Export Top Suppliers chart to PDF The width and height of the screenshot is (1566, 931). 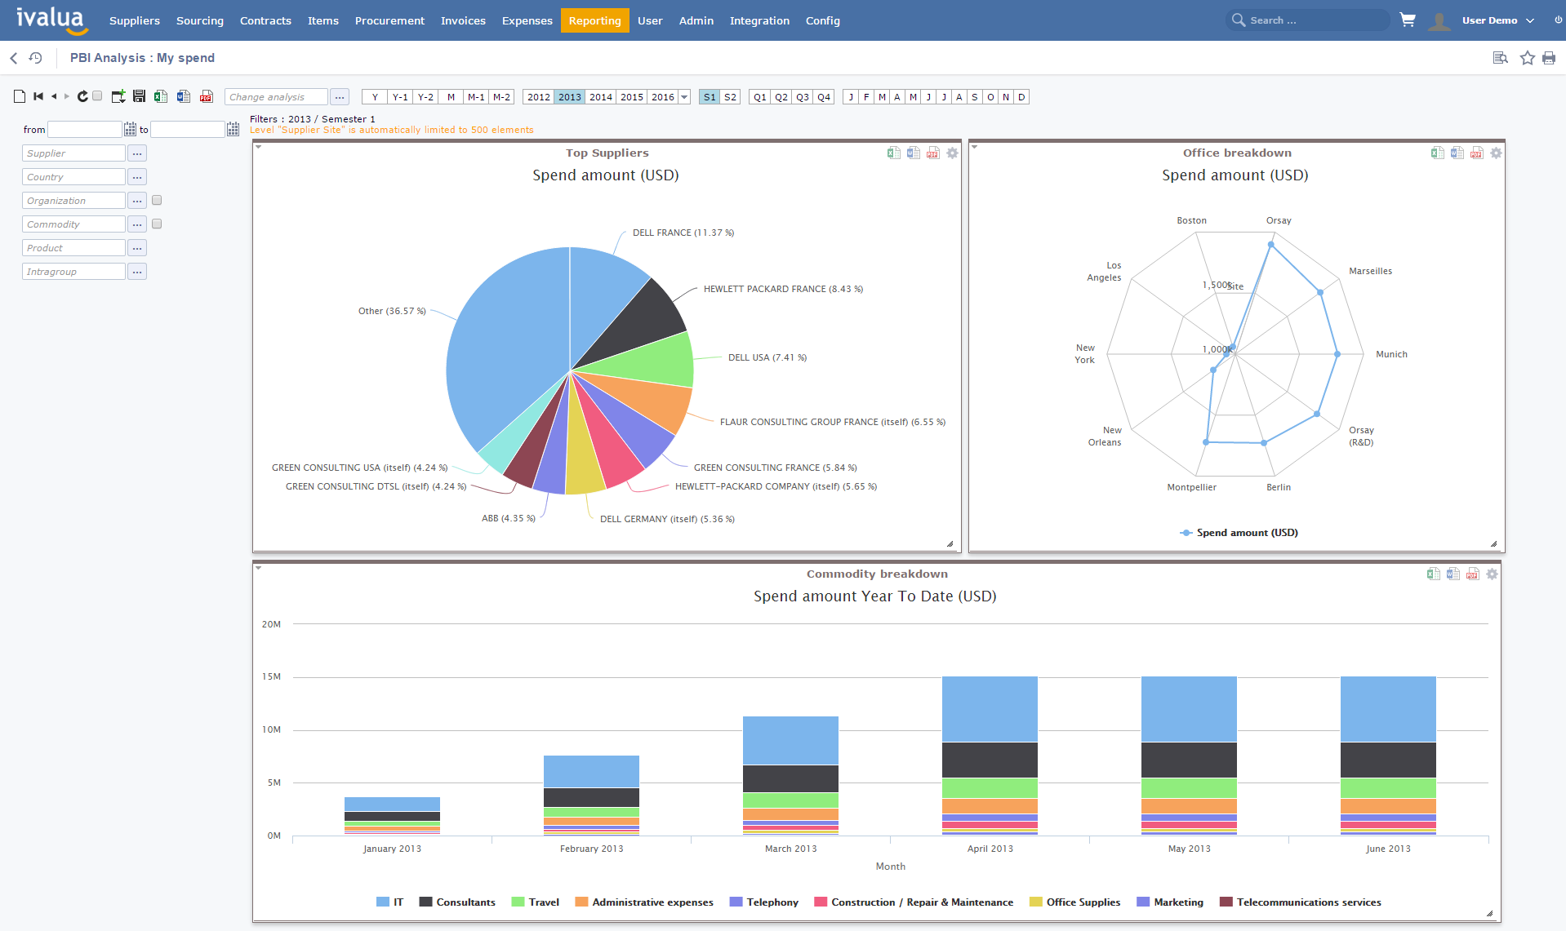click(933, 153)
